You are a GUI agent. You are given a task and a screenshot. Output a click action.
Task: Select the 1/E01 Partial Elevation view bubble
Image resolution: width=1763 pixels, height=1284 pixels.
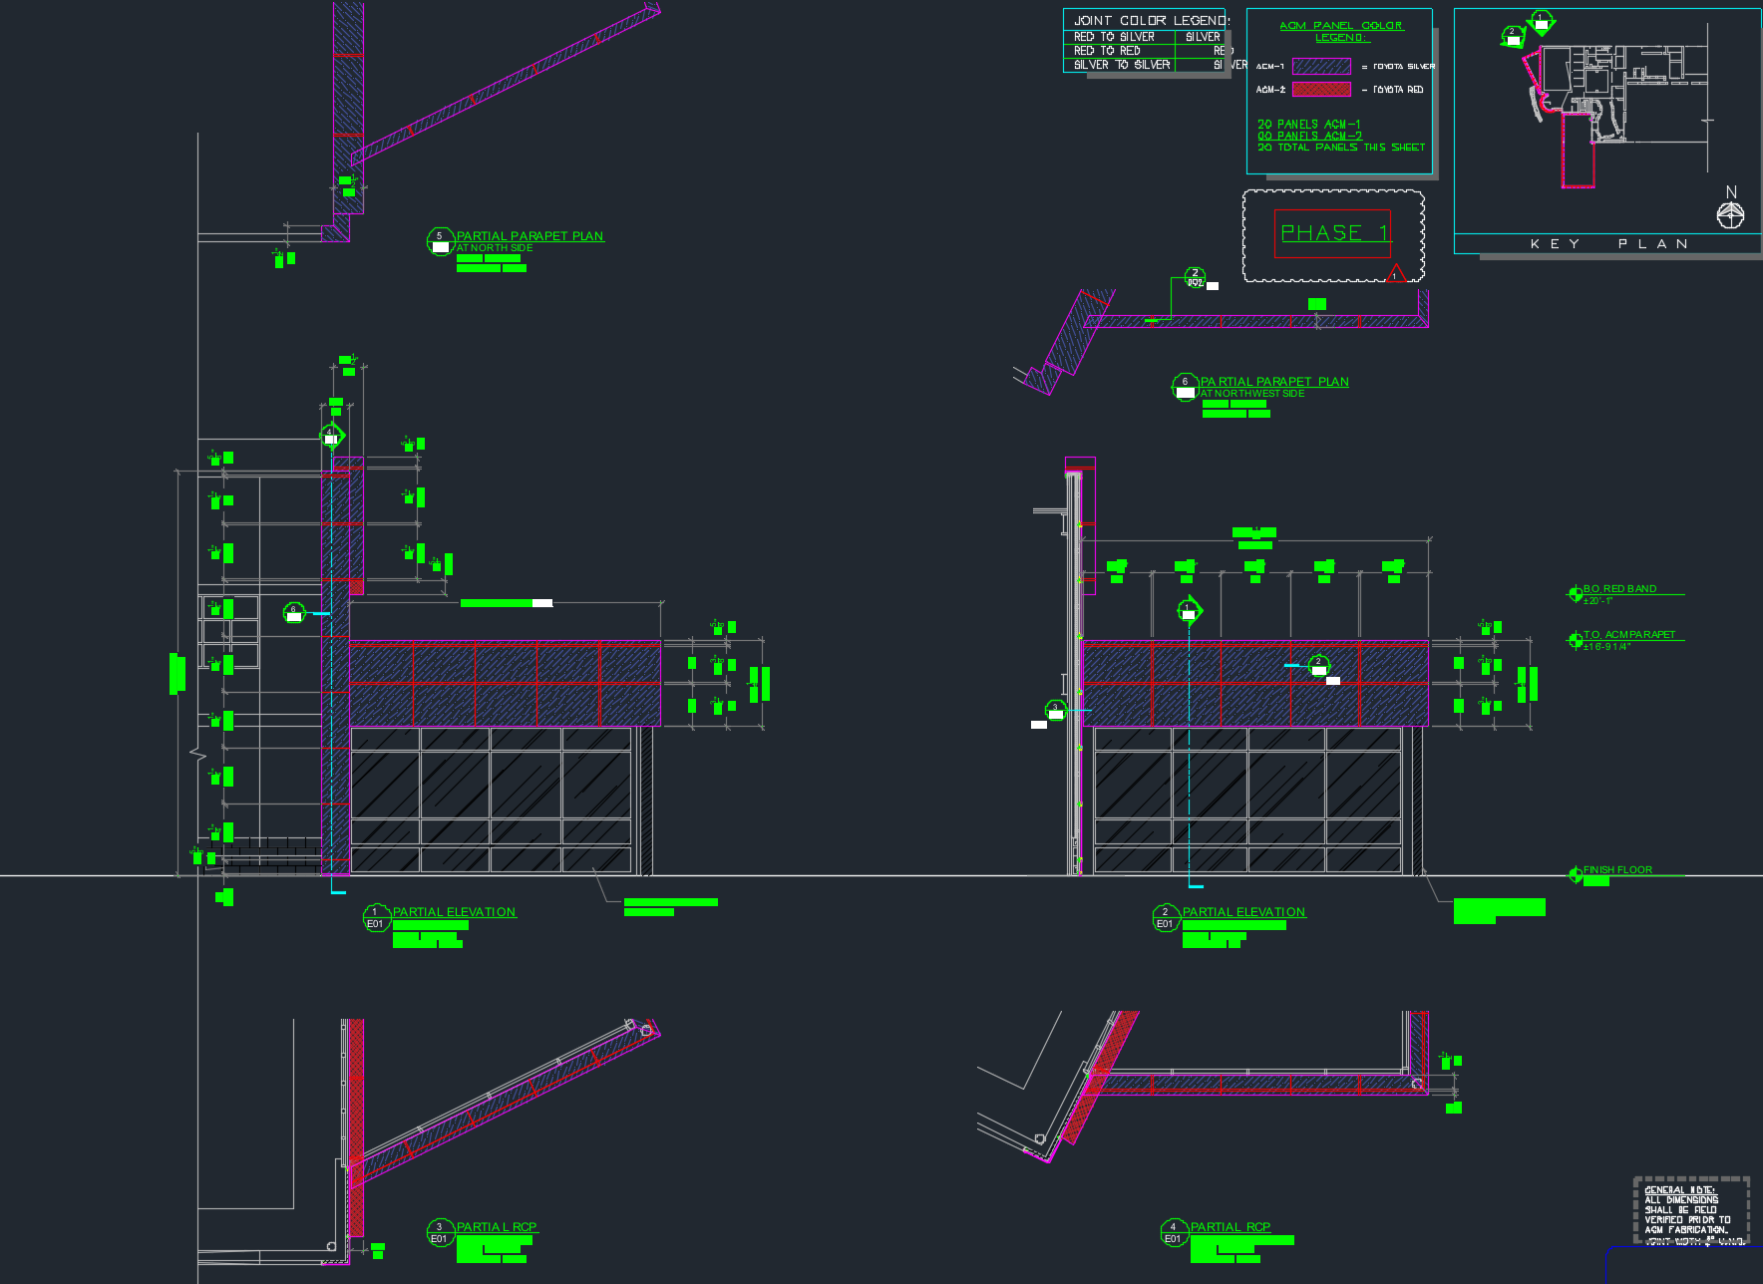[375, 918]
